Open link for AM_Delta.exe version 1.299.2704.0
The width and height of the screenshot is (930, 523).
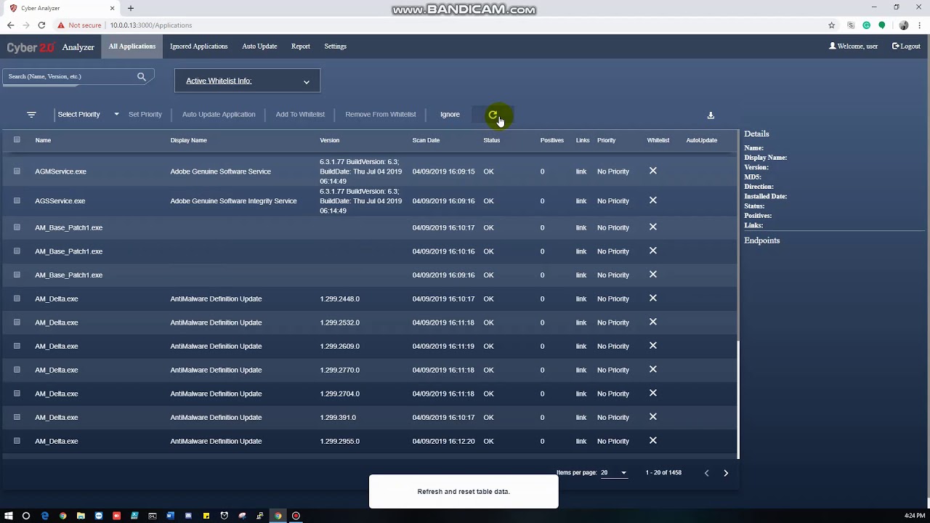(x=581, y=394)
